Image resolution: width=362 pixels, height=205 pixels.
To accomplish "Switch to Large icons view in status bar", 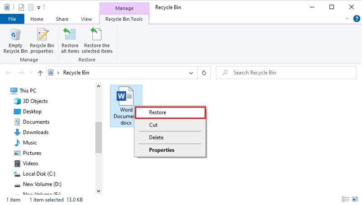I will point(355,199).
